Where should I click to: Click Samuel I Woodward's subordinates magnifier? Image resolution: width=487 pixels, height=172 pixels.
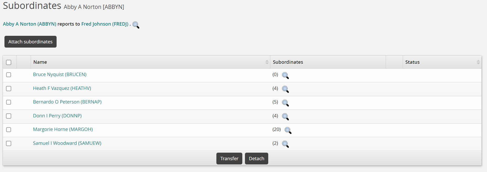coord(285,144)
